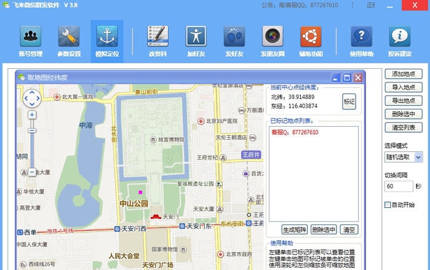430x270 pixels.
Task: Close the 取地图经纬度 dialog
Action: [358, 78]
